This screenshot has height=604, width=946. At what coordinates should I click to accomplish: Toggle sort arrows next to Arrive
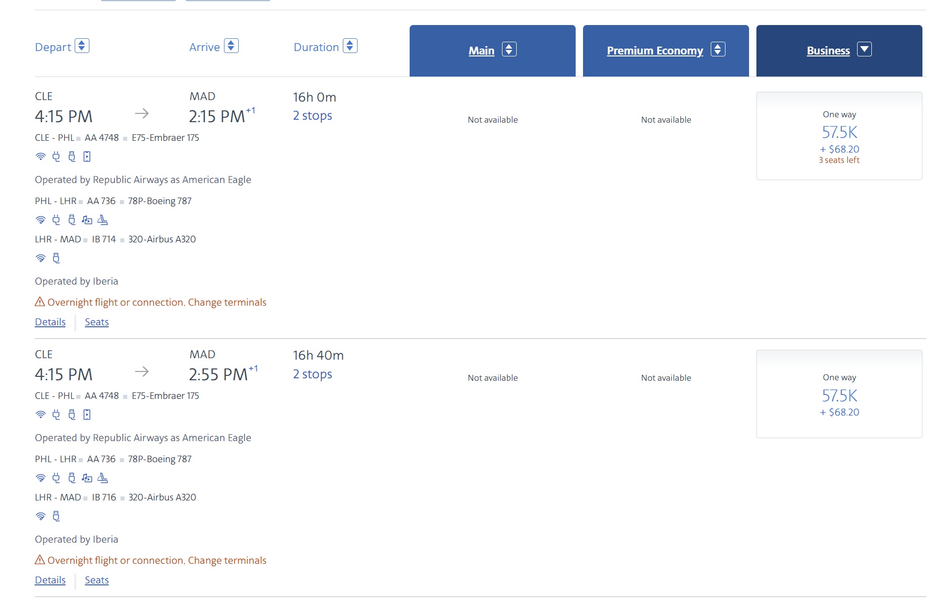231,46
